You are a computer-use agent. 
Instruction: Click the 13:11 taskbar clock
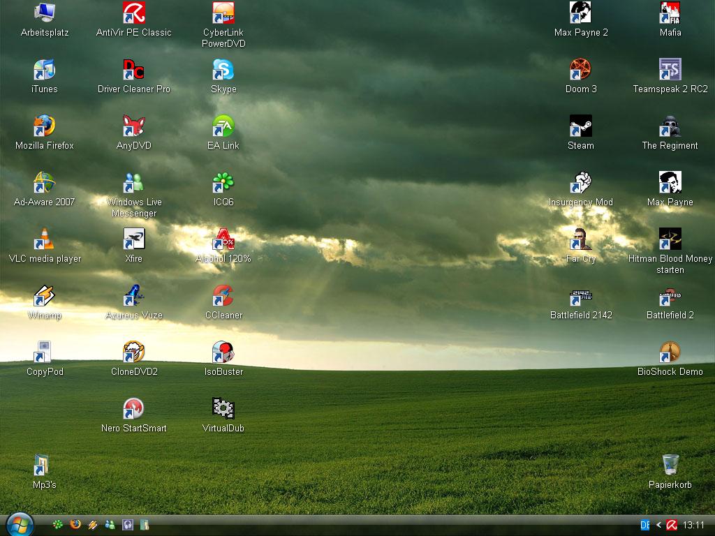point(693,525)
